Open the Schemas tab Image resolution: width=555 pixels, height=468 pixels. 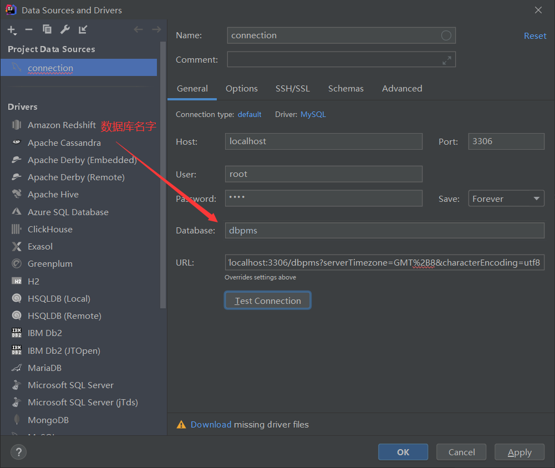346,89
